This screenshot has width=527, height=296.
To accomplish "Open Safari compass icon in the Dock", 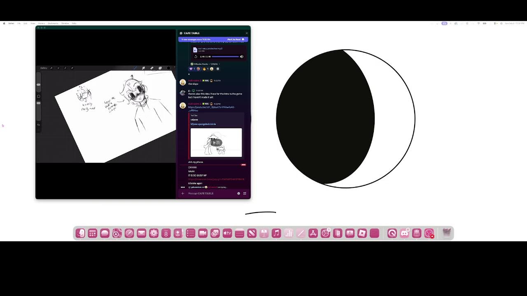I will pos(129,234).
